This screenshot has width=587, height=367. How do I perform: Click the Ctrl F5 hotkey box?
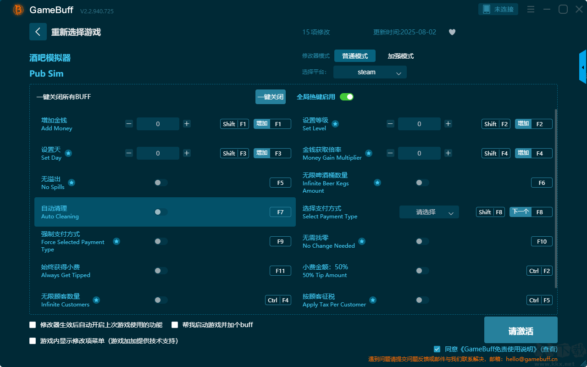coord(539,300)
